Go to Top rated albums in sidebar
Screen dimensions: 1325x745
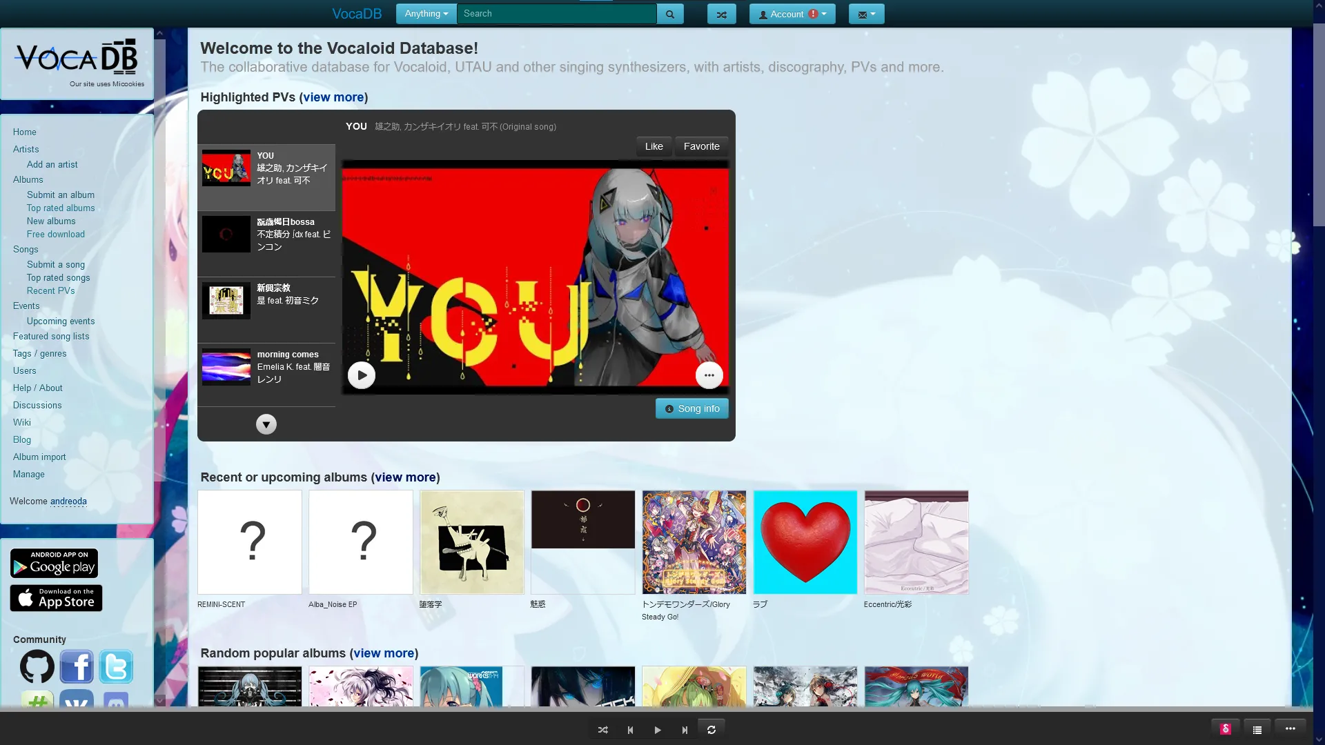(x=61, y=208)
